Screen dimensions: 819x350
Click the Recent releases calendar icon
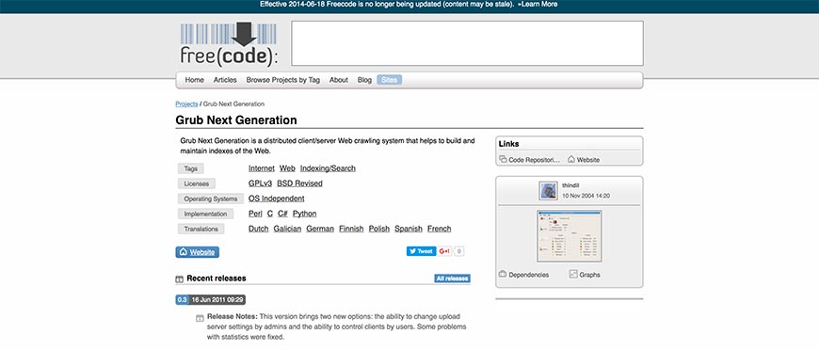point(179,278)
